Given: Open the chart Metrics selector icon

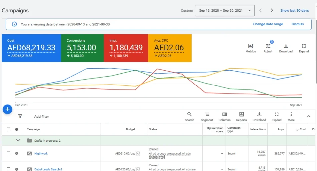Looking at the screenshot, I should coord(251,46).
